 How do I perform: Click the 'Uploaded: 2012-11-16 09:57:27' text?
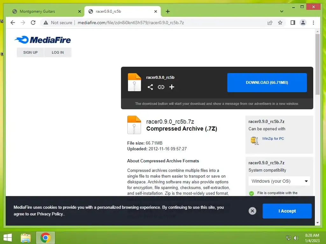(x=157, y=149)
